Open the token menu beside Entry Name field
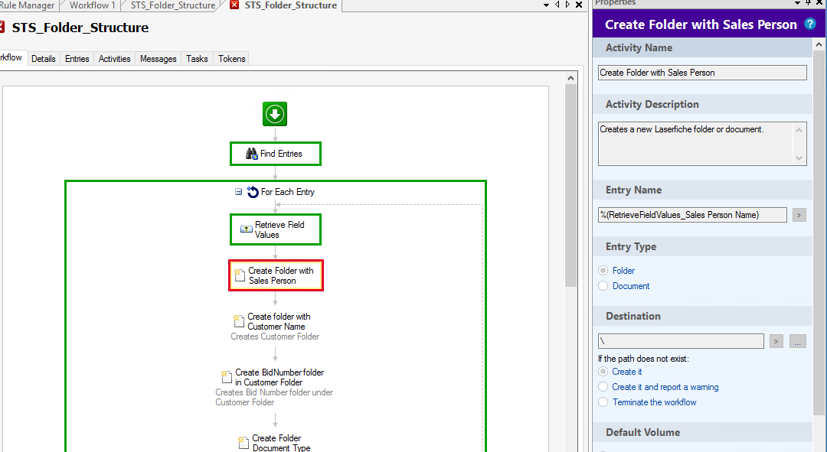The image size is (827, 452). pyautogui.click(x=799, y=215)
